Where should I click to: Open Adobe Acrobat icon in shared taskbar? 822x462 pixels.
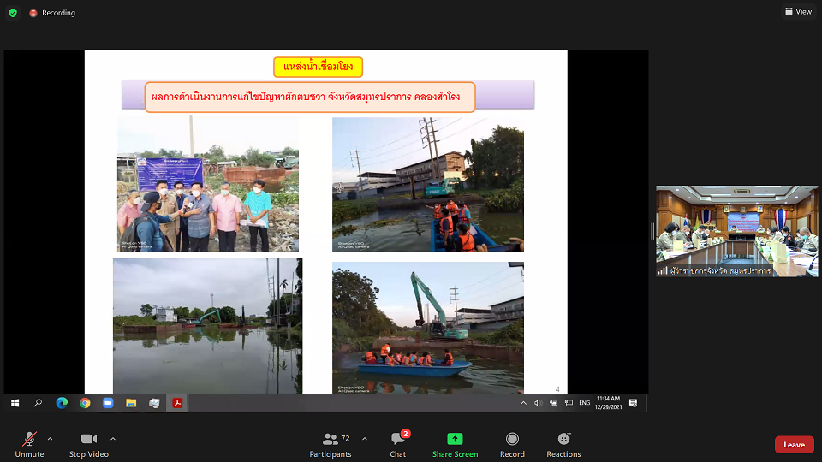point(177,403)
